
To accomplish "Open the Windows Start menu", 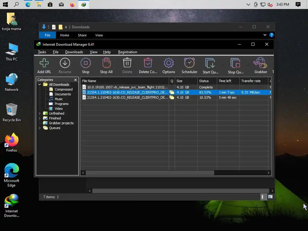I will 5,4.
